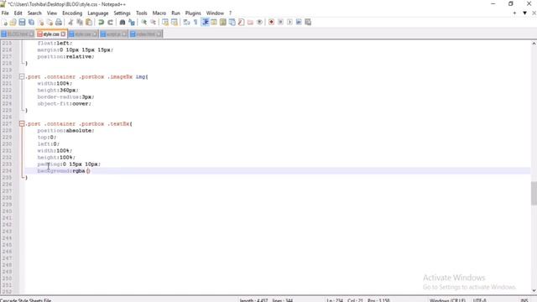Open the Edit menu
This screenshot has width=537, height=302.
coord(18,13)
